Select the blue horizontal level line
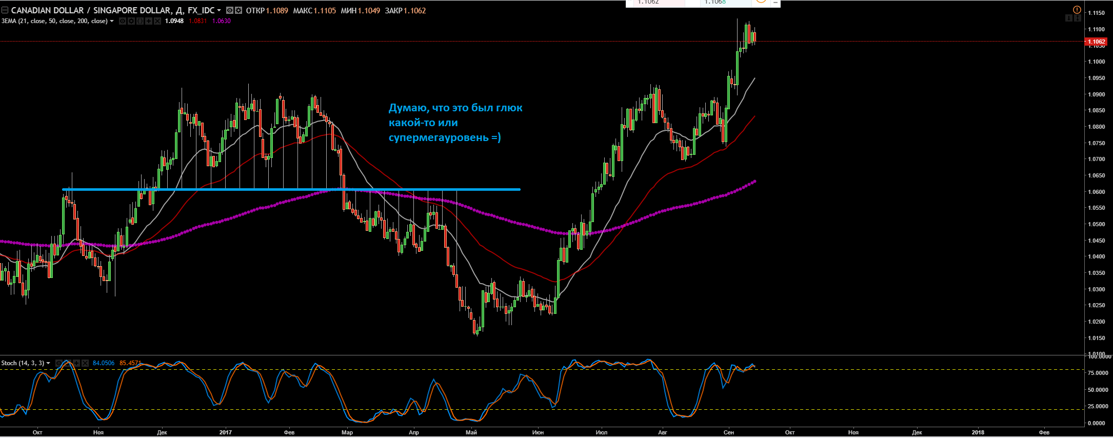This screenshot has height=438, width=1113. (x=291, y=190)
